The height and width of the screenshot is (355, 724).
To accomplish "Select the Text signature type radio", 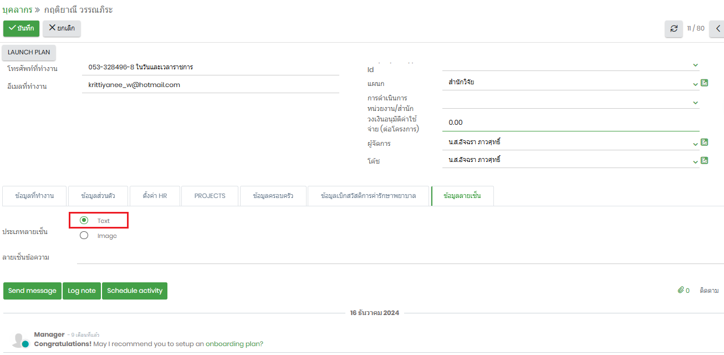I will click(84, 220).
